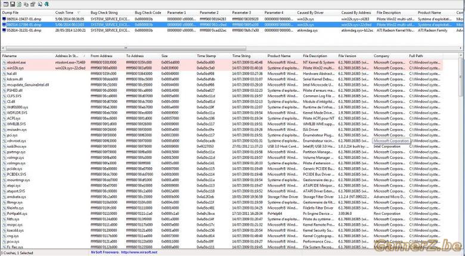Refresh the crash dump list
This screenshot has width=465, height=256.
[19, 4]
